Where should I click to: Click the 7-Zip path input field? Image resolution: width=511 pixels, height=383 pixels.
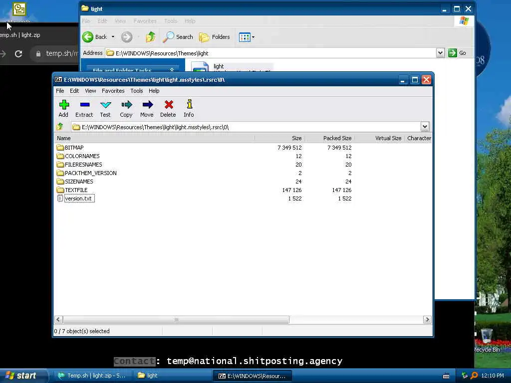tap(246, 127)
